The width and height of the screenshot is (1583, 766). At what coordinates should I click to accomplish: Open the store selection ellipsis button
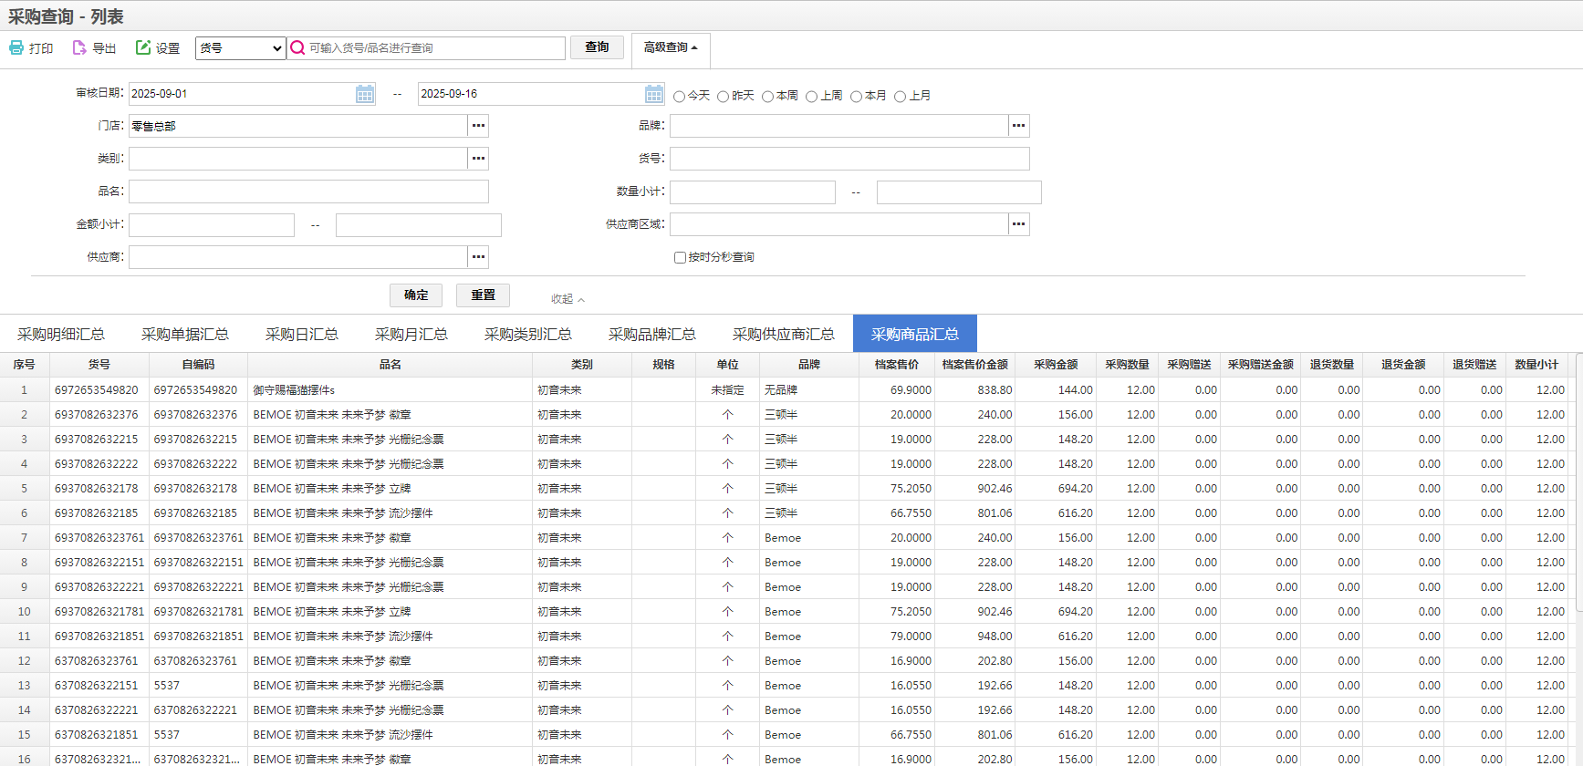click(478, 126)
